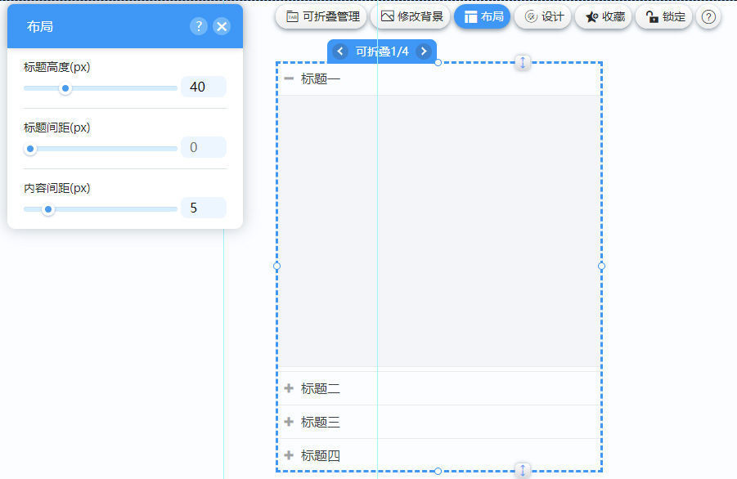This screenshot has width=737, height=479.
Task: Open the 设计 options
Action: (544, 16)
